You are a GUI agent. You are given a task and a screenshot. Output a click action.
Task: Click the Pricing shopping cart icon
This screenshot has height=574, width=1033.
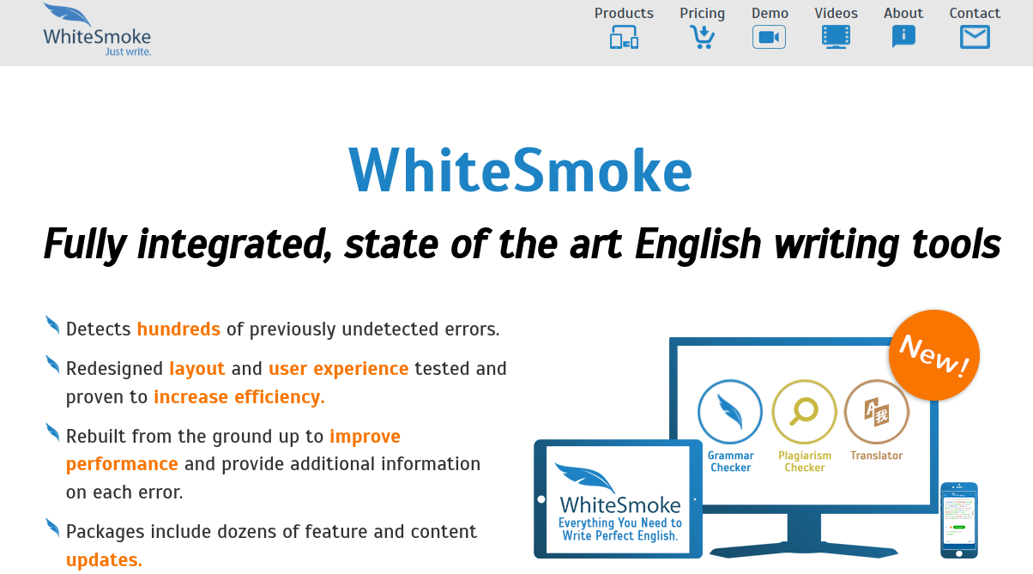[702, 37]
